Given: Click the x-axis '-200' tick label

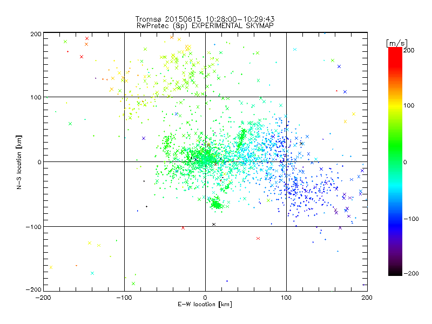Looking at the screenshot, I should click(43, 298).
